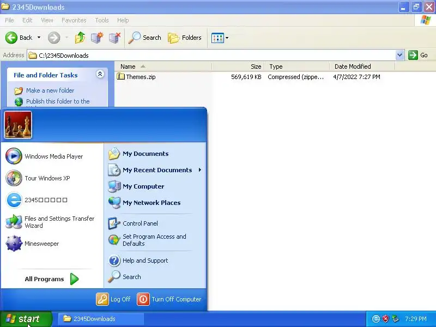Open the Back history dropdown arrow
Image resolution: width=436 pixels, height=327 pixels.
point(39,37)
